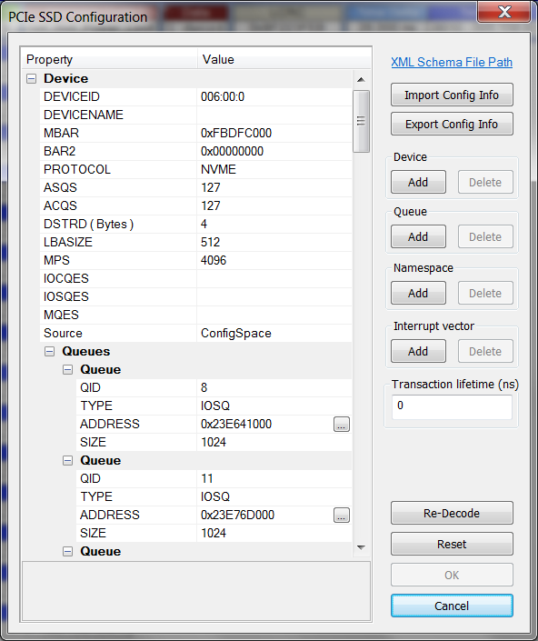Add a new Device
Viewport: 538px width, 641px height.
pos(418,182)
